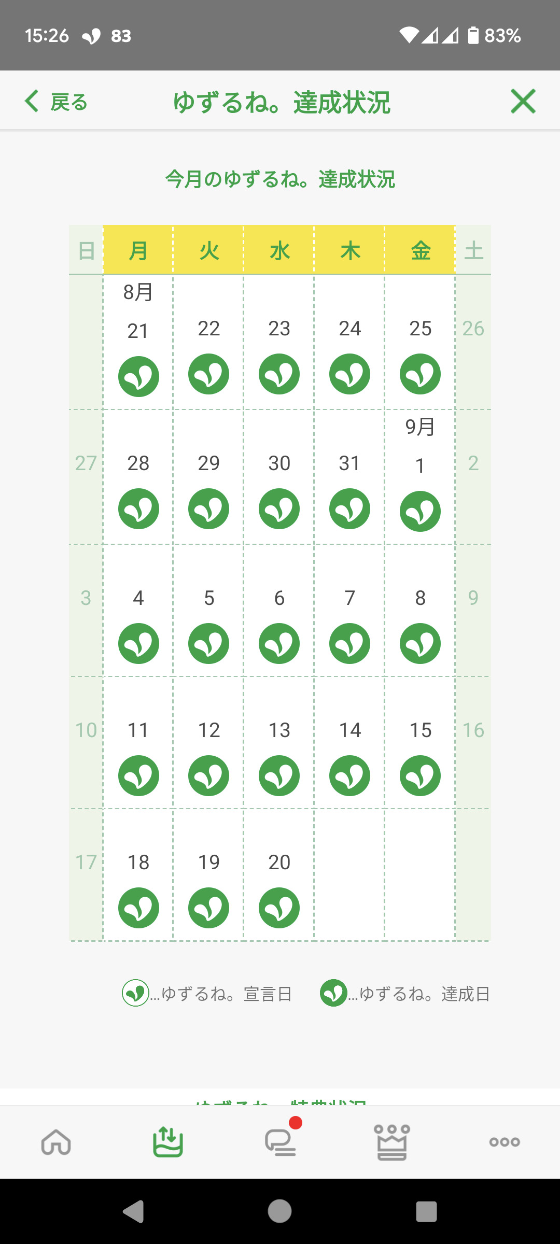Tap date 15 in the calendar
Screen dimensions: 560x1244
point(420,730)
